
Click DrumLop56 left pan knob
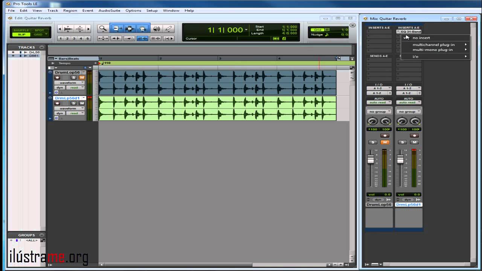click(x=372, y=121)
